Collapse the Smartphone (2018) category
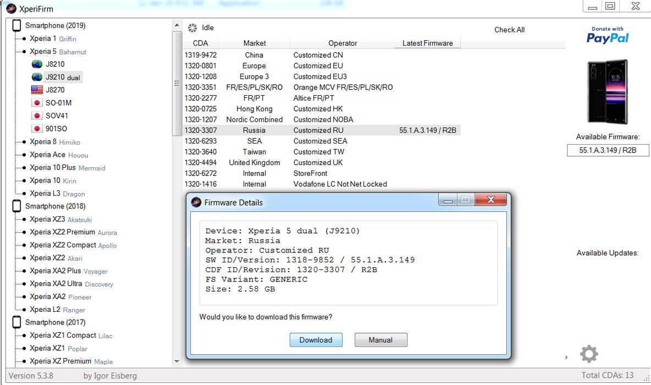651x385 pixels. 16,206
